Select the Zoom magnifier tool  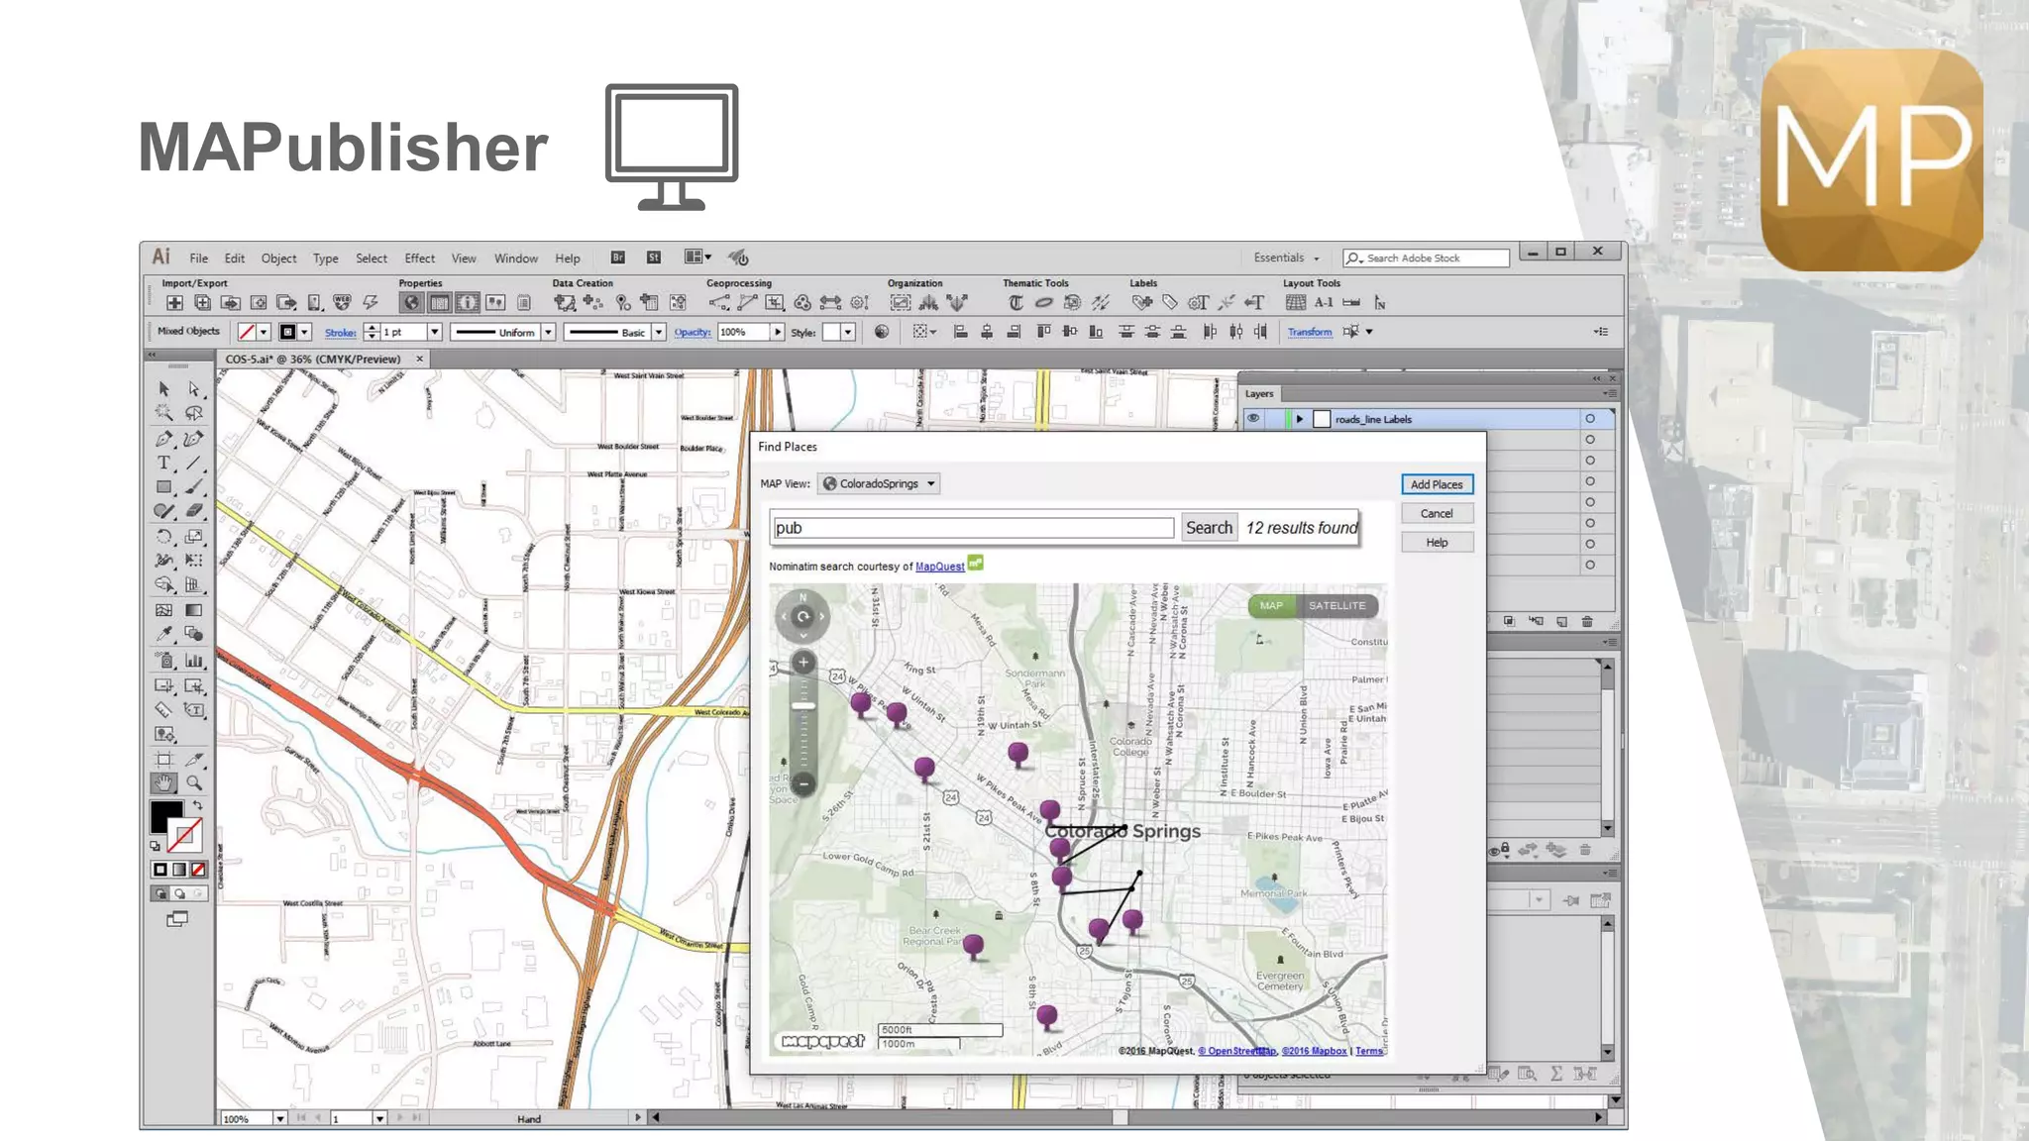[x=194, y=783]
